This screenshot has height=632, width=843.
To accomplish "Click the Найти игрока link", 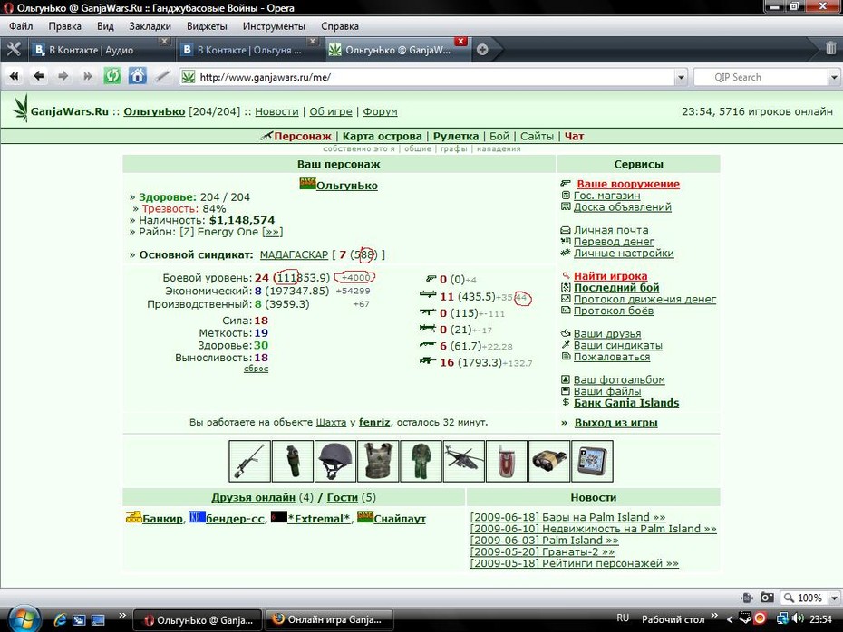I will click(x=610, y=276).
